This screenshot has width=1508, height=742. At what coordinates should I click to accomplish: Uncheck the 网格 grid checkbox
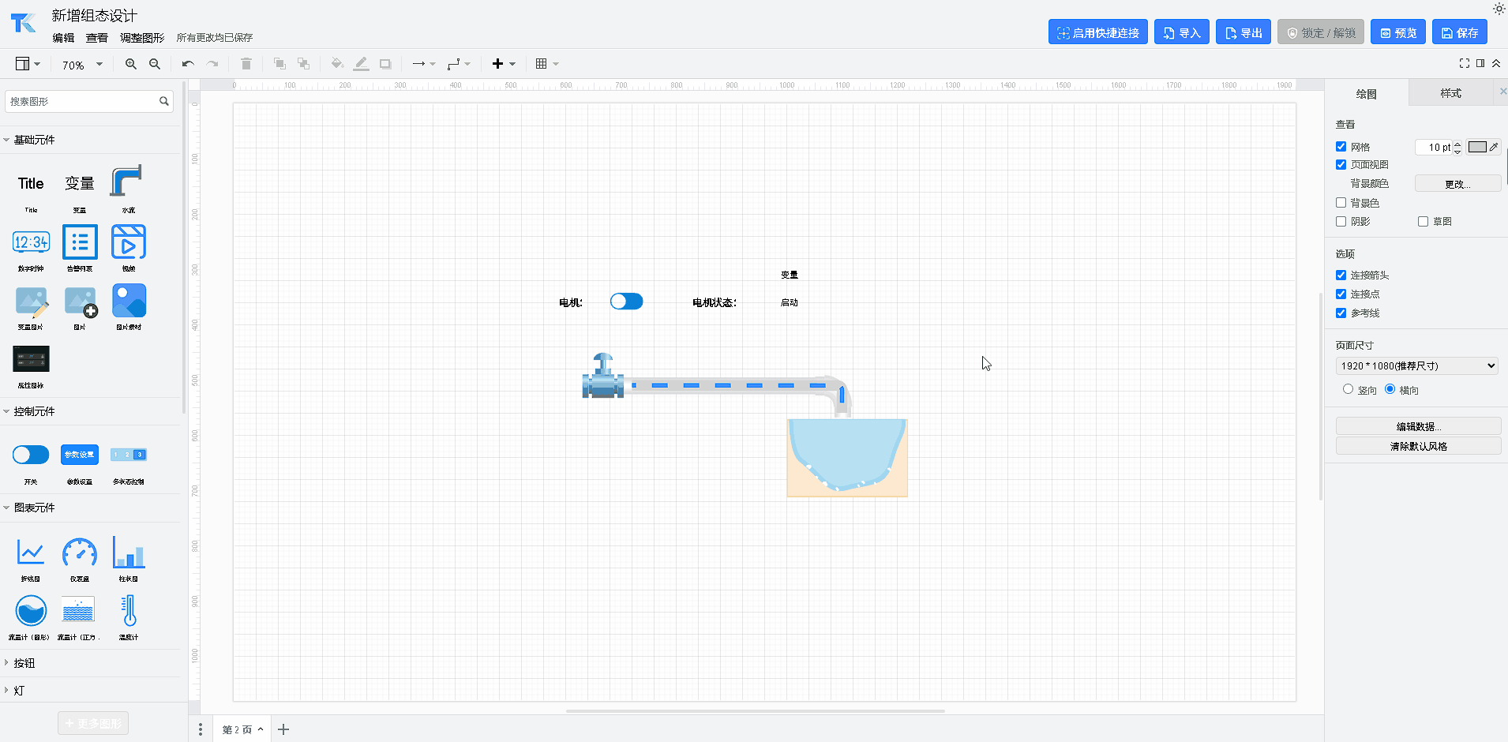[1341, 147]
